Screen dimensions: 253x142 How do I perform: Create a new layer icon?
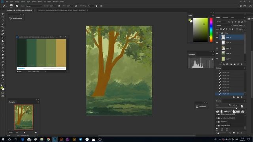click(x=238, y=64)
